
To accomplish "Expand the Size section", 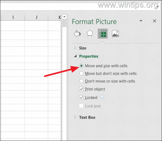I will click(x=76, y=48).
